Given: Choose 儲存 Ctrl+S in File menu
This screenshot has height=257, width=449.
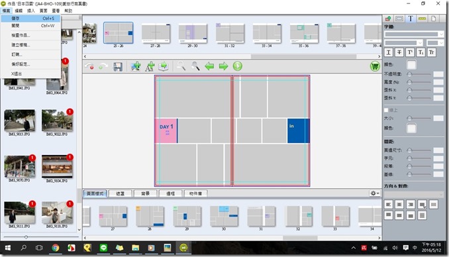Looking at the screenshot, I should coord(30,19).
